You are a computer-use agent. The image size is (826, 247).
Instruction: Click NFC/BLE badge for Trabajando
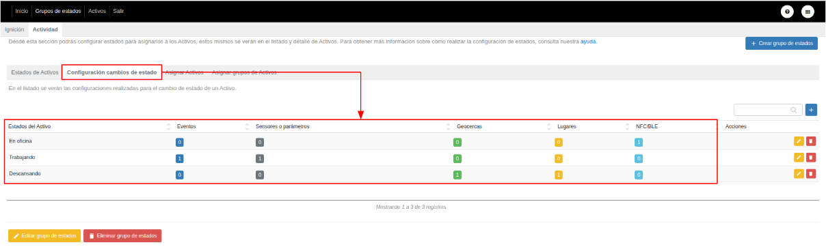coord(639,158)
